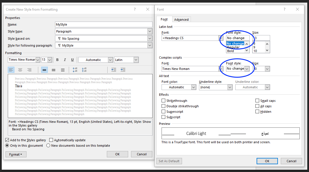Open Complex scripts Size dropdown

pyautogui.click(x=267, y=69)
